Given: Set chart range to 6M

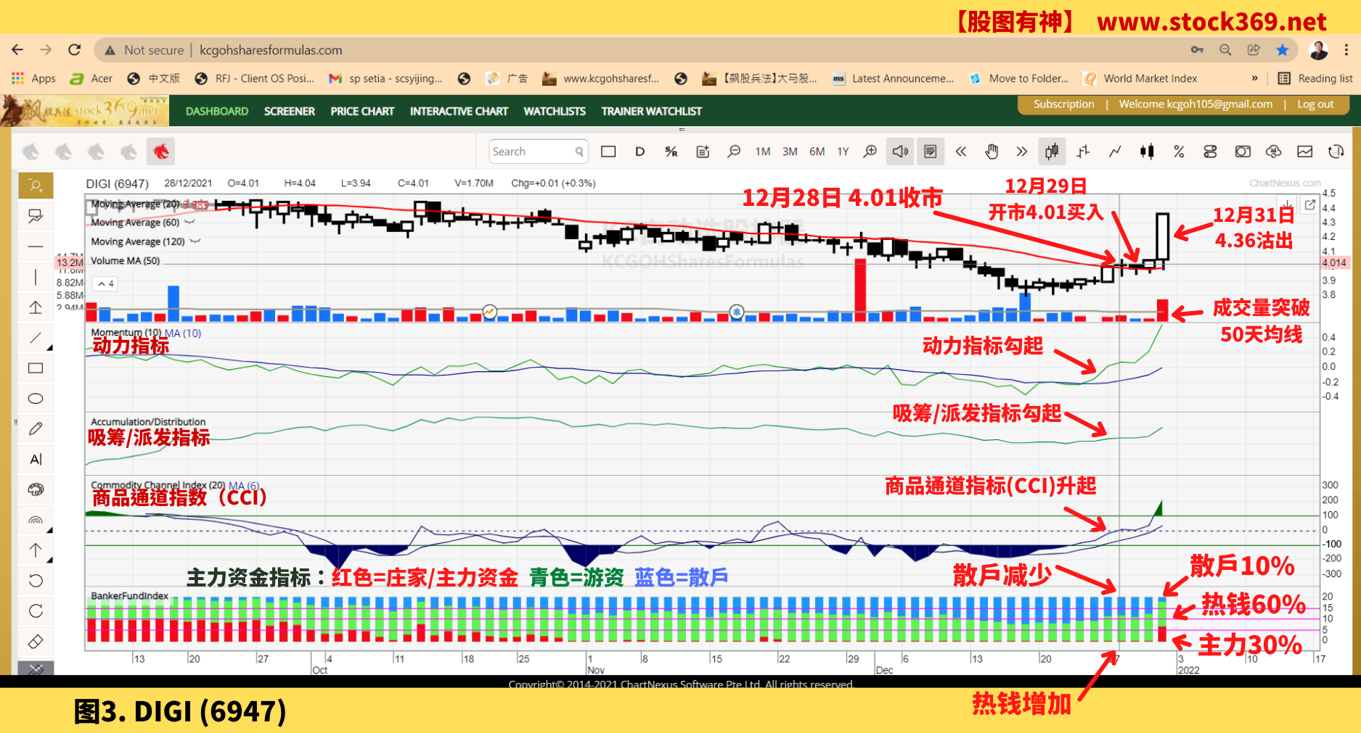Looking at the screenshot, I should click(x=817, y=152).
